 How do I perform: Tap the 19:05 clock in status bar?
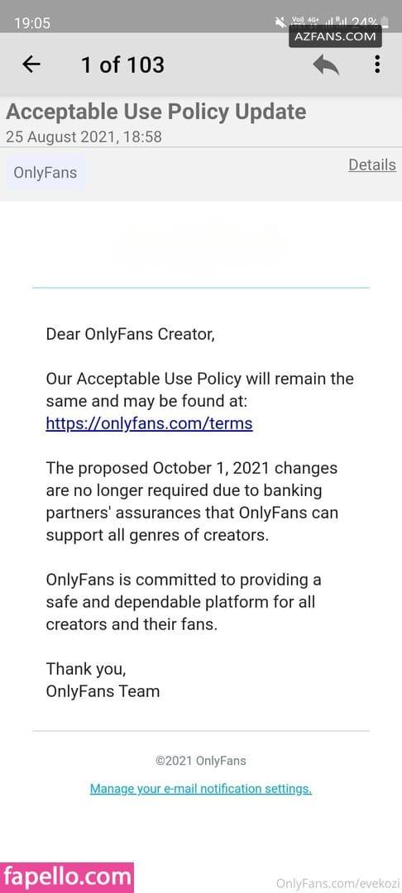pos(32,23)
